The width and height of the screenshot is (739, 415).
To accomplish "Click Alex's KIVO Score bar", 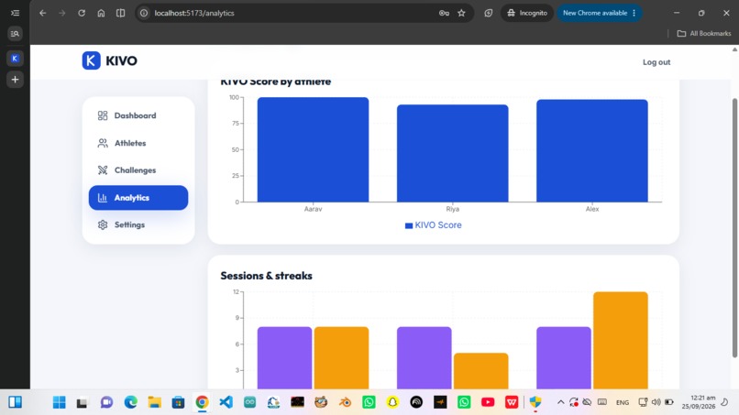I will click(x=592, y=151).
